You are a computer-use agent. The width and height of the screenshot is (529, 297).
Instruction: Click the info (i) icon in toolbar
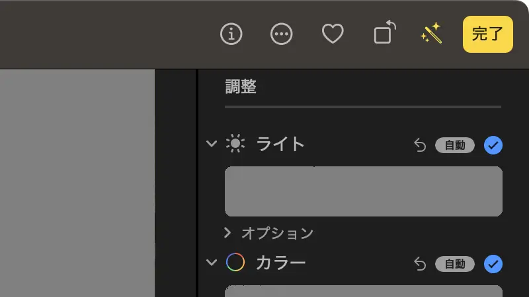pos(231,34)
